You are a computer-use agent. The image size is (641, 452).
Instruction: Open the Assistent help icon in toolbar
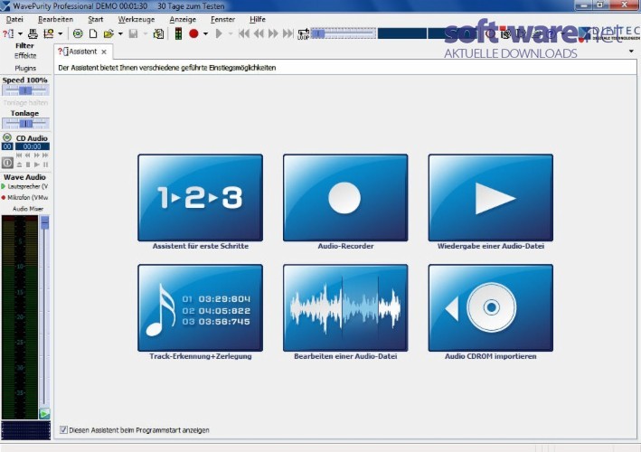coord(8,34)
